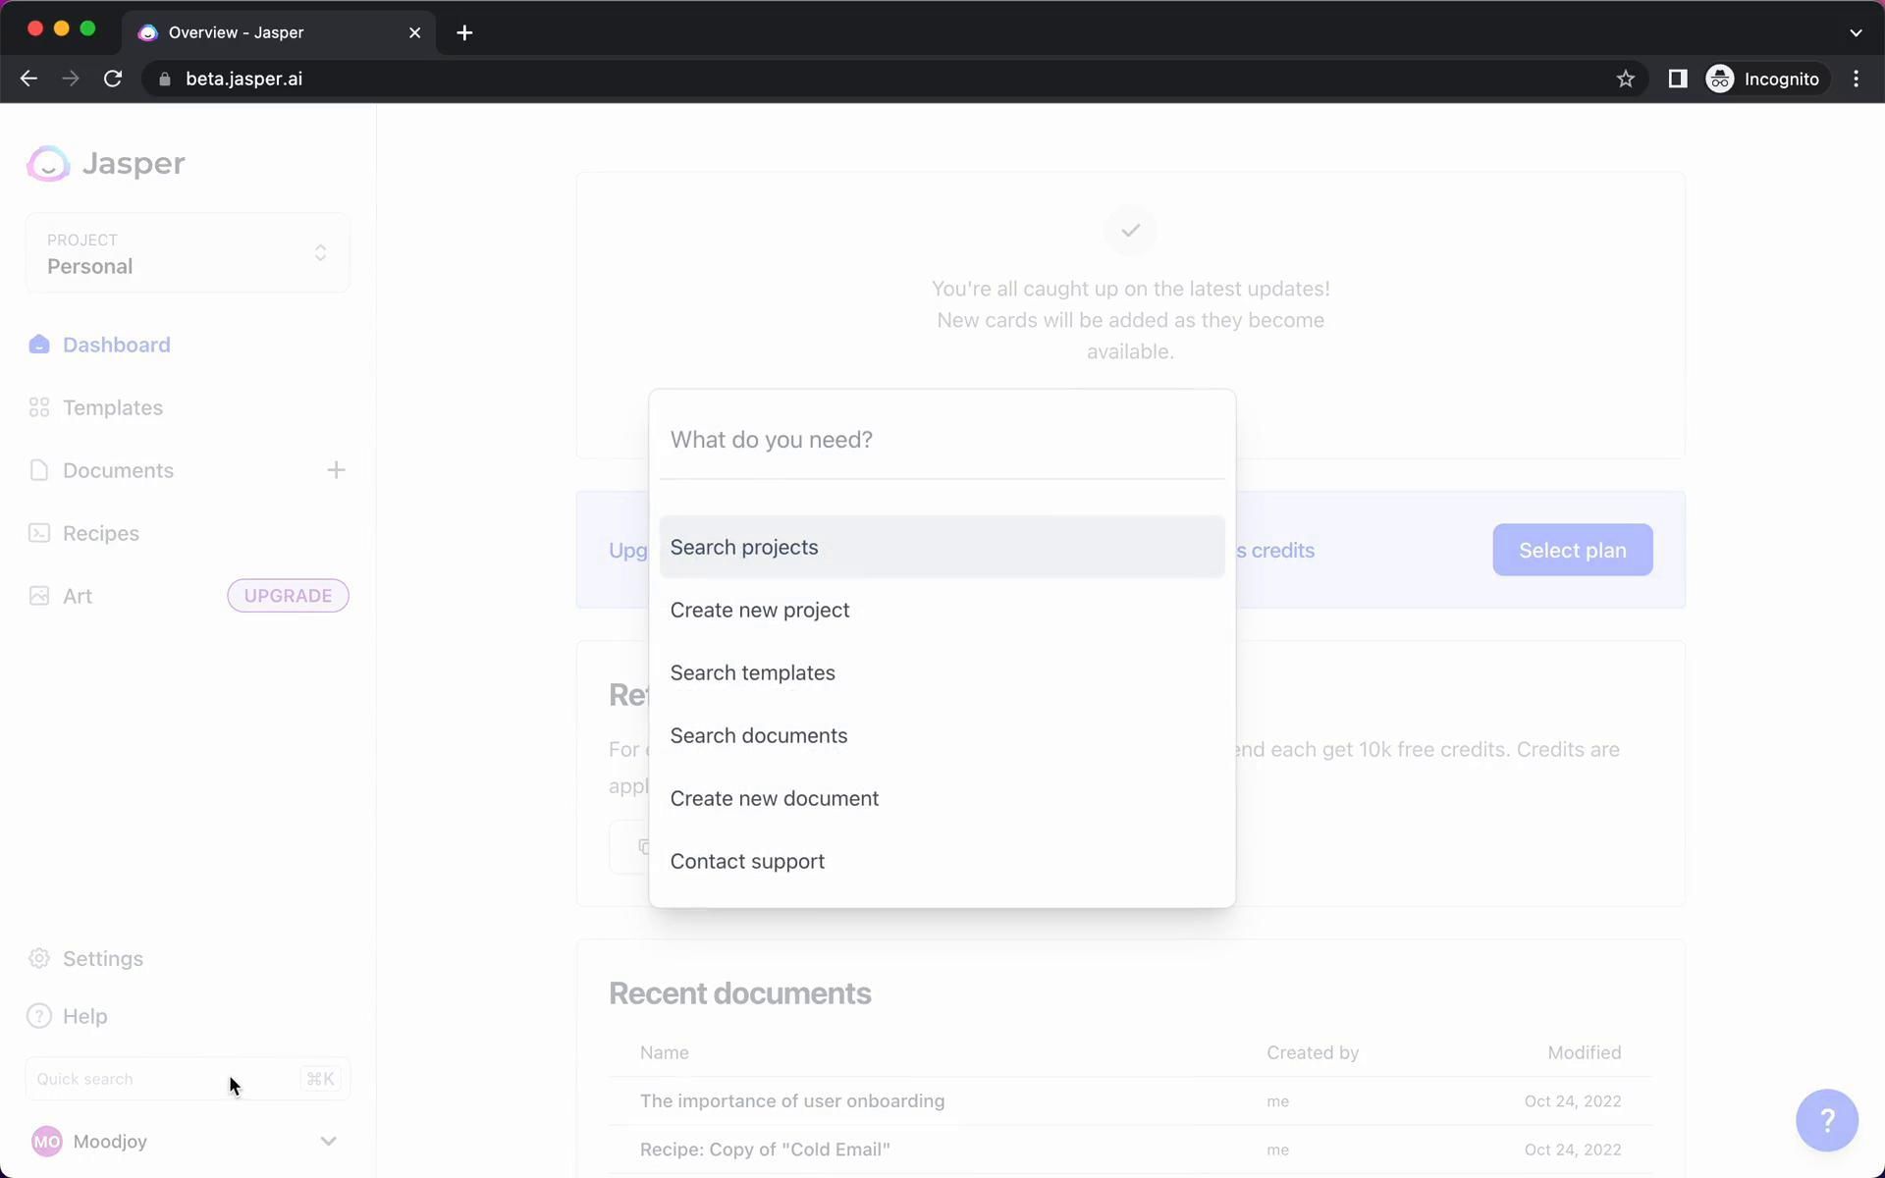This screenshot has width=1885, height=1178.
Task: Click the Select plan button
Action: tap(1572, 550)
